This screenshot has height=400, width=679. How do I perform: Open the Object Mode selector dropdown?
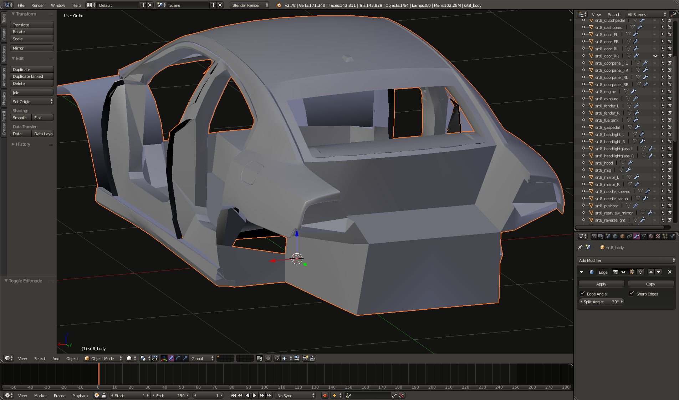pos(103,358)
